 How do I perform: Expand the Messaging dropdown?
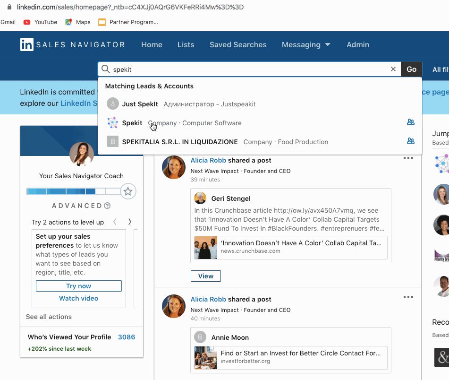point(306,44)
